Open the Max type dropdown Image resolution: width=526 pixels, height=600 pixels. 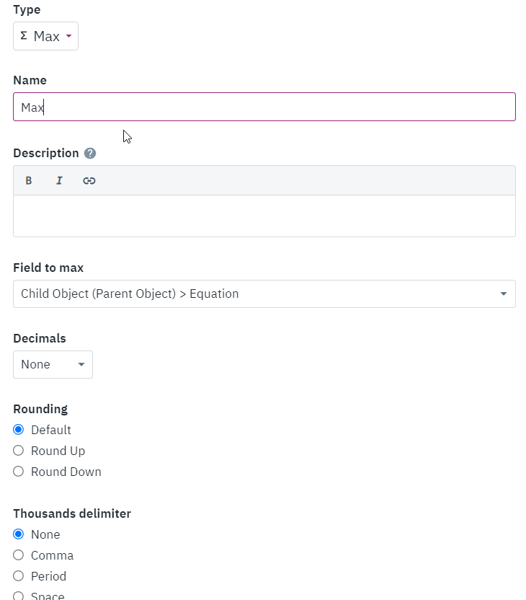[45, 36]
